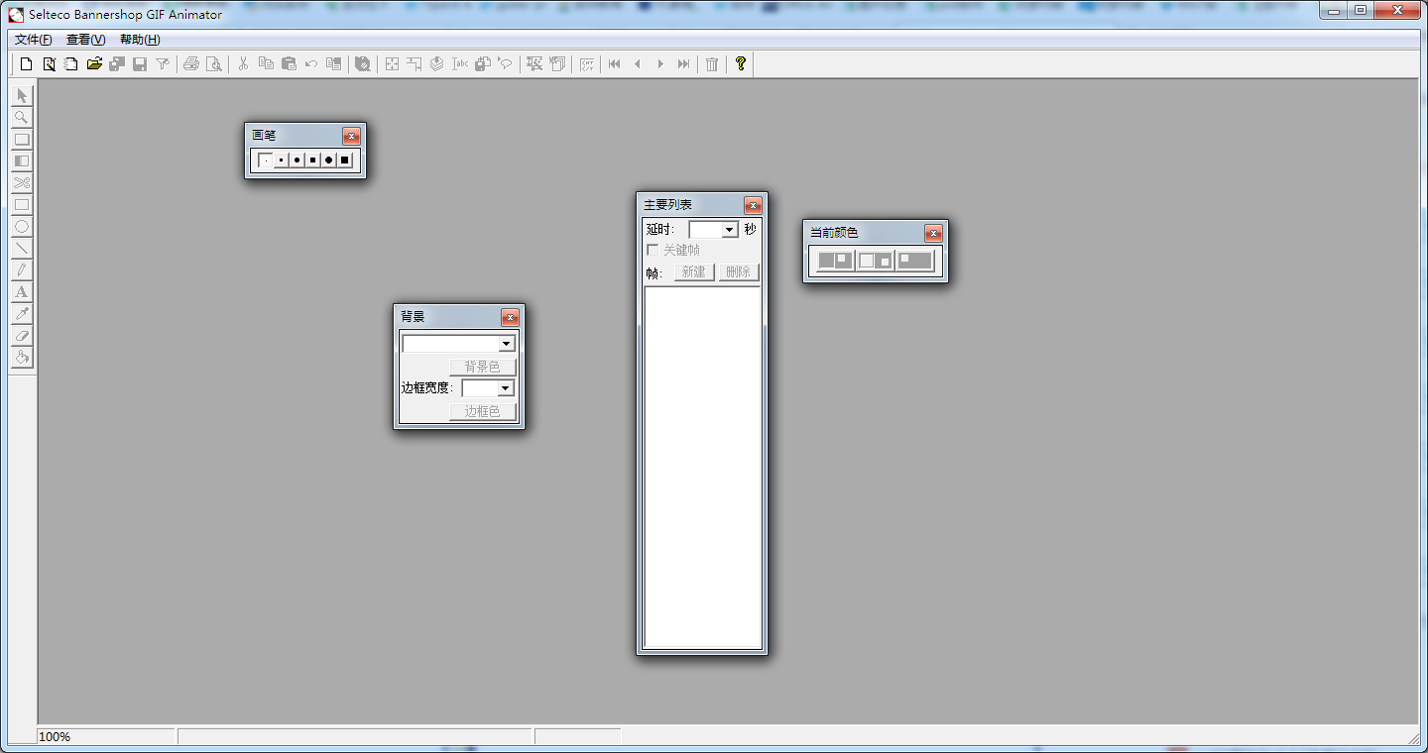The width and height of the screenshot is (1428, 753).
Task: Click the 新建 frame button
Action: 694,271
